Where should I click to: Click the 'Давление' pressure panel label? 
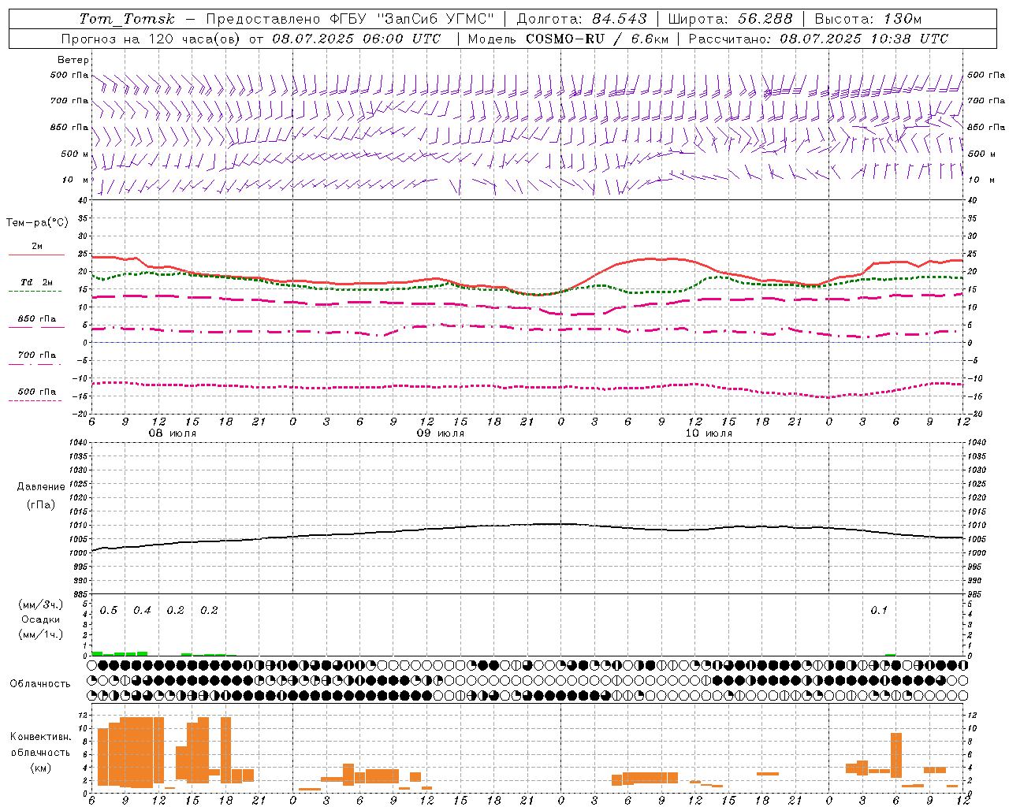[41, 487]
